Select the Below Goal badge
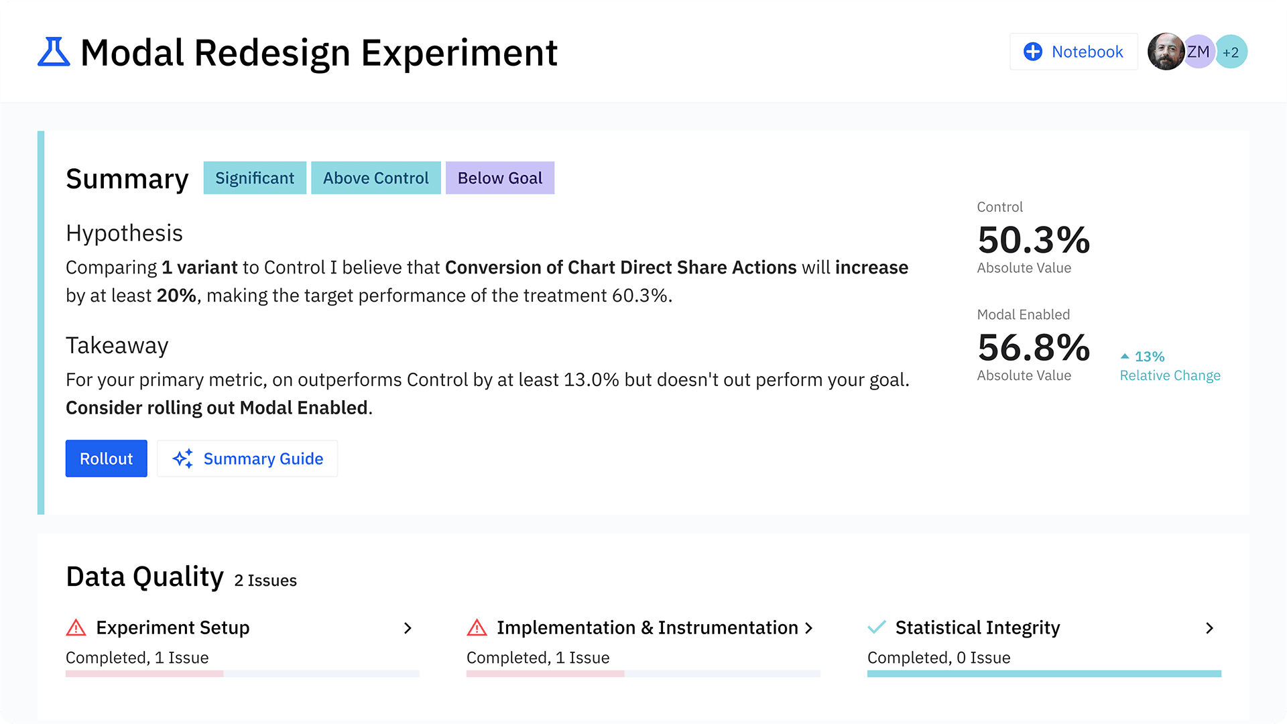Screen dimensions: 1287x724 tap(500, 178)
